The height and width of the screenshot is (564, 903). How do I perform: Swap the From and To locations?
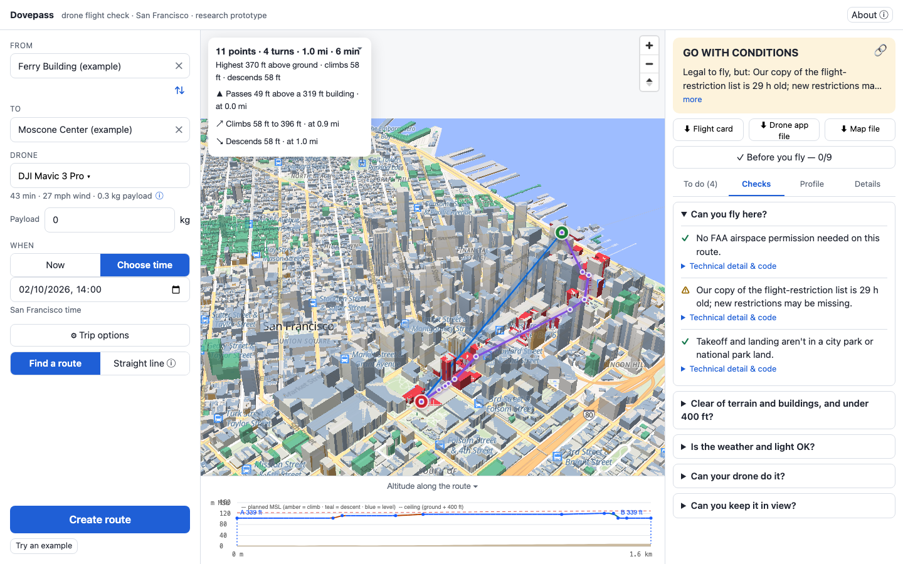coord(179,90)
